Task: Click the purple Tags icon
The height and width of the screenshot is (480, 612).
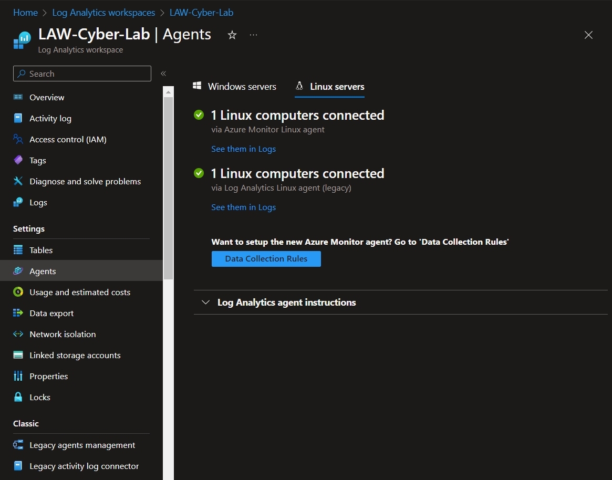Action: 18,160
